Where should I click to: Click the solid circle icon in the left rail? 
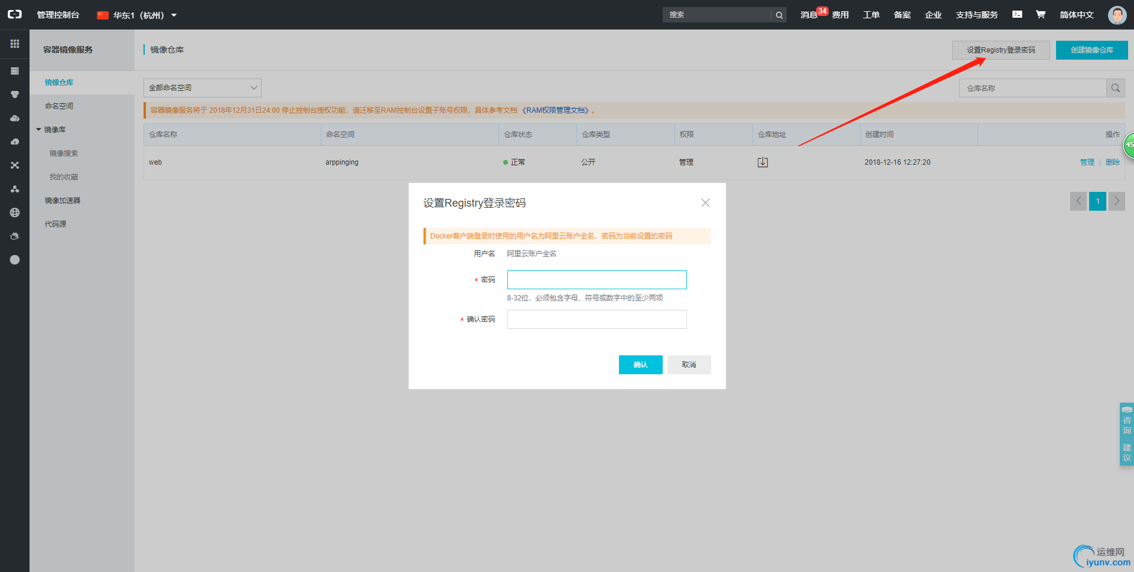[15, 260]
